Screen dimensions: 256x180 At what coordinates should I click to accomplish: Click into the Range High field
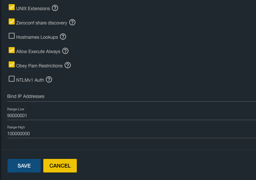tap(128, 133)
